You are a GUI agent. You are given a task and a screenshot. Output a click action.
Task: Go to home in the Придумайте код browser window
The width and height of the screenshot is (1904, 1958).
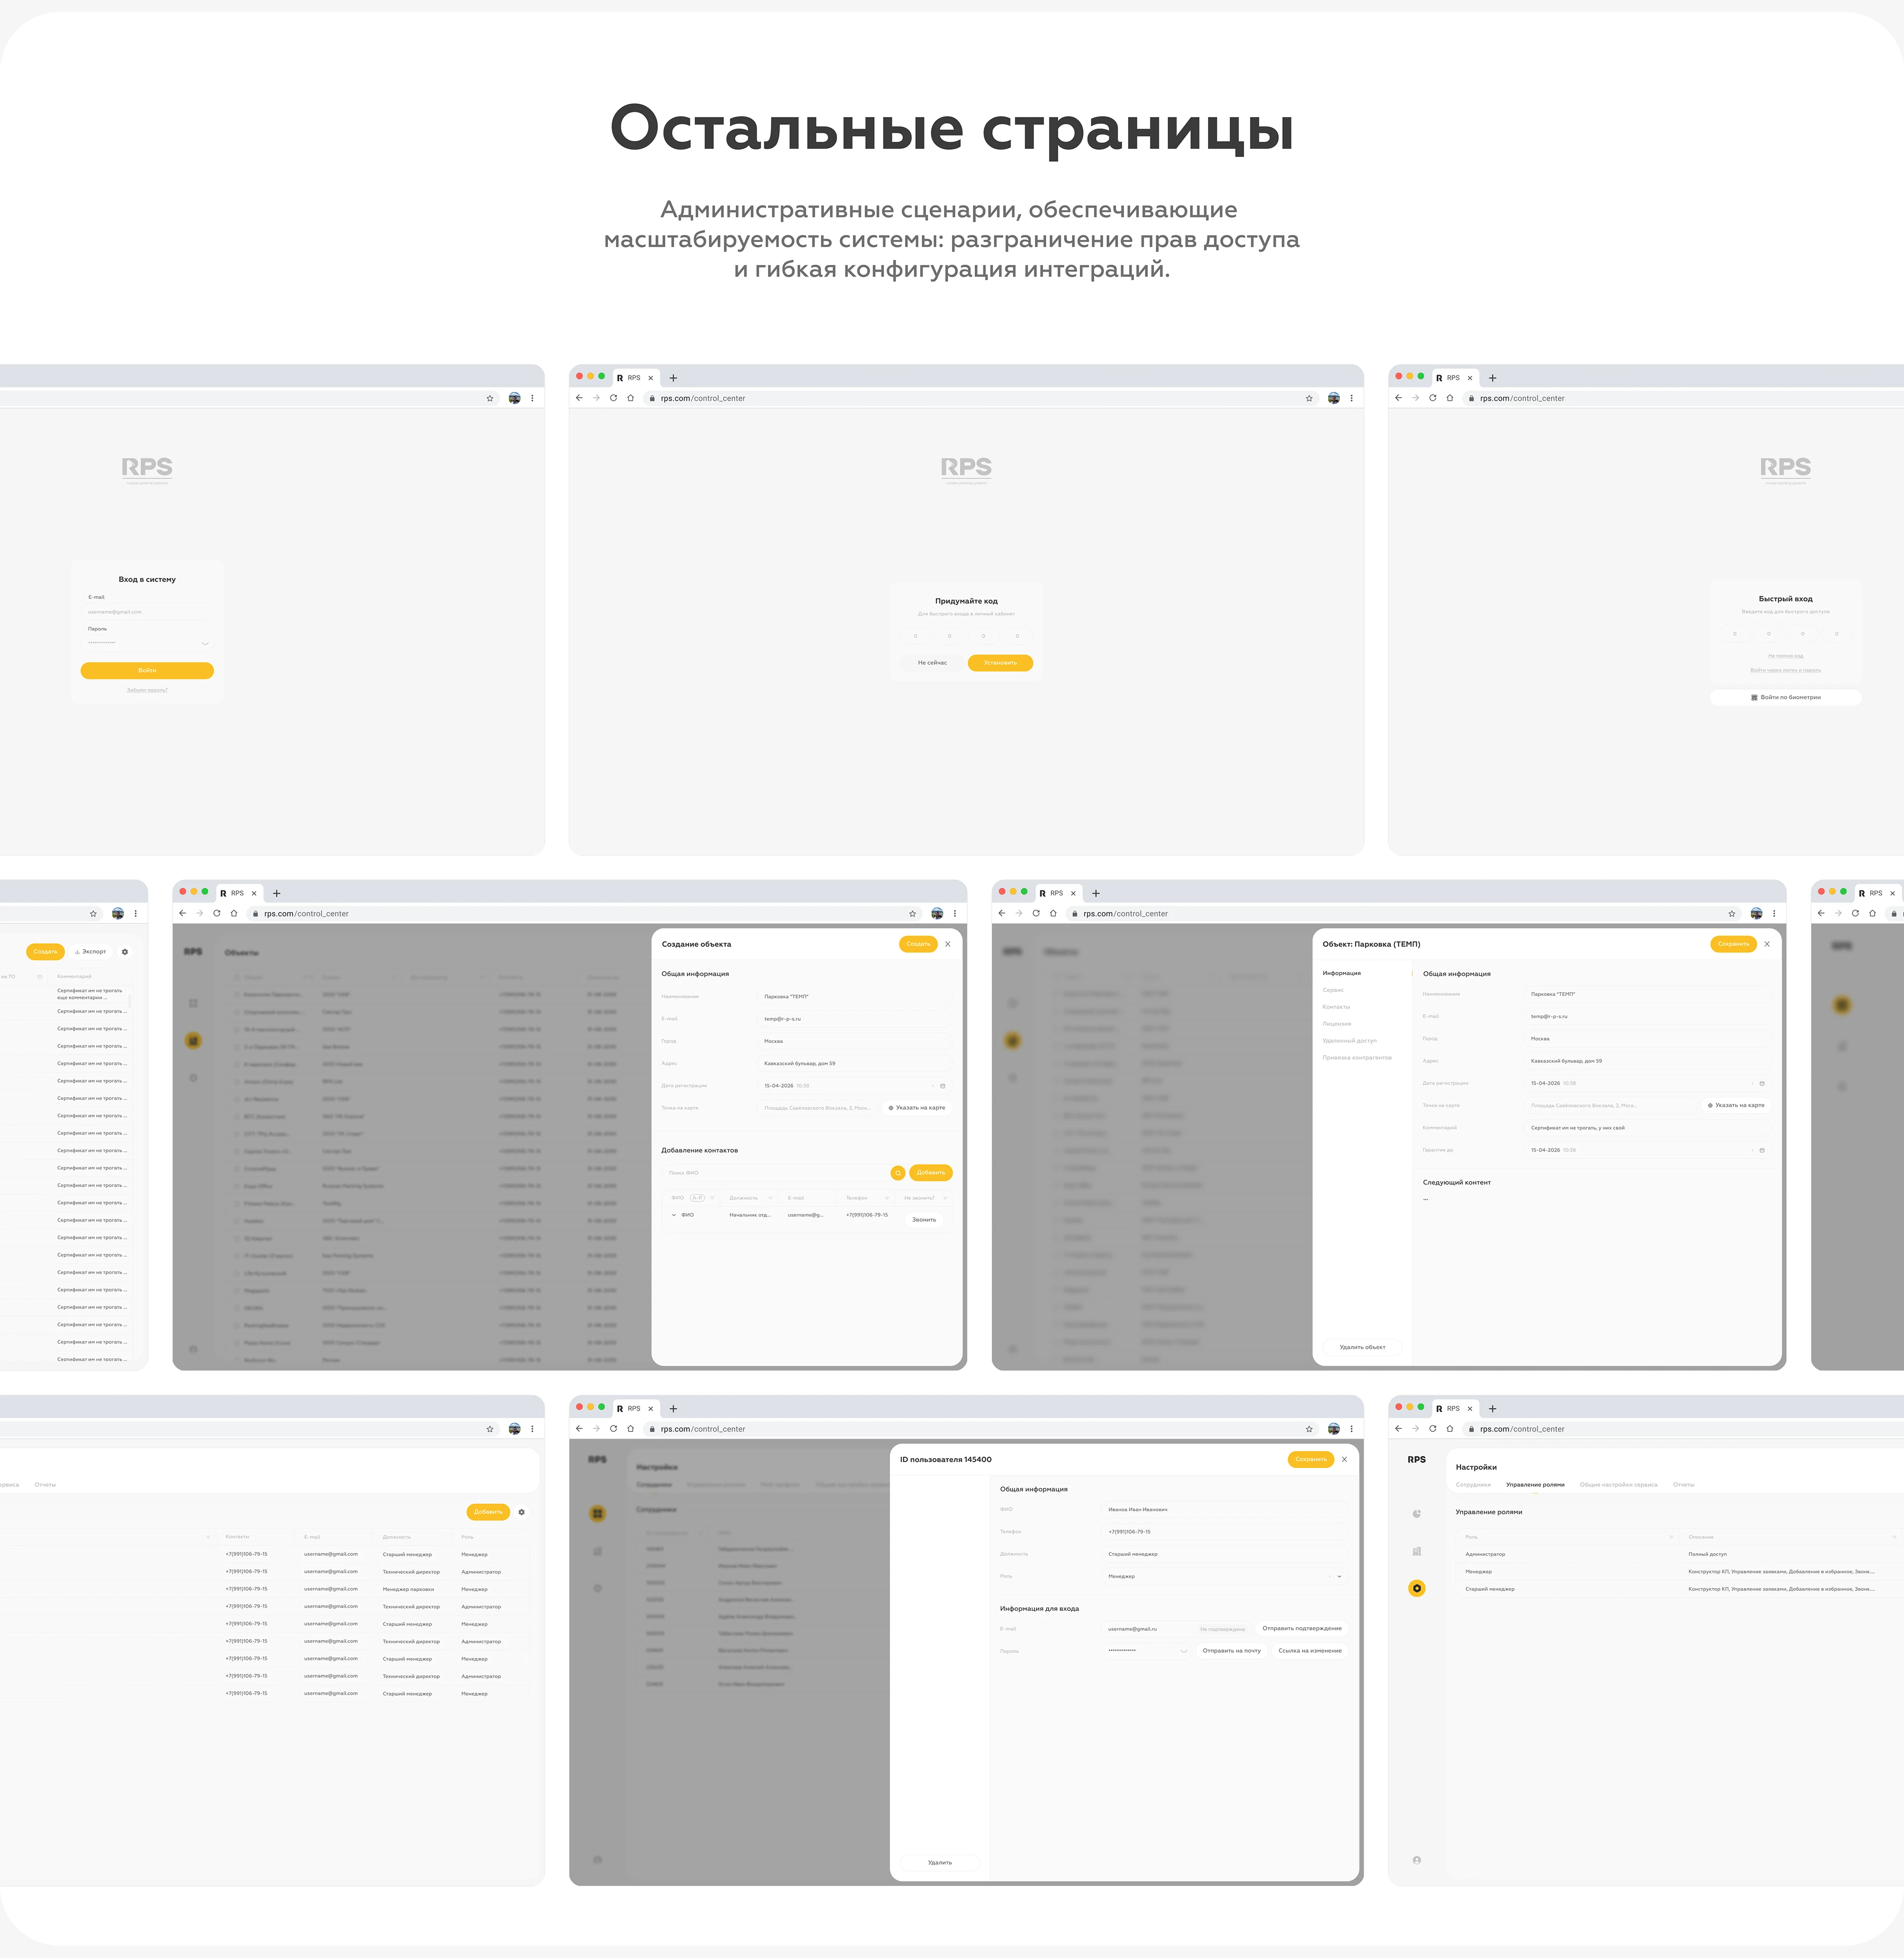630,398
